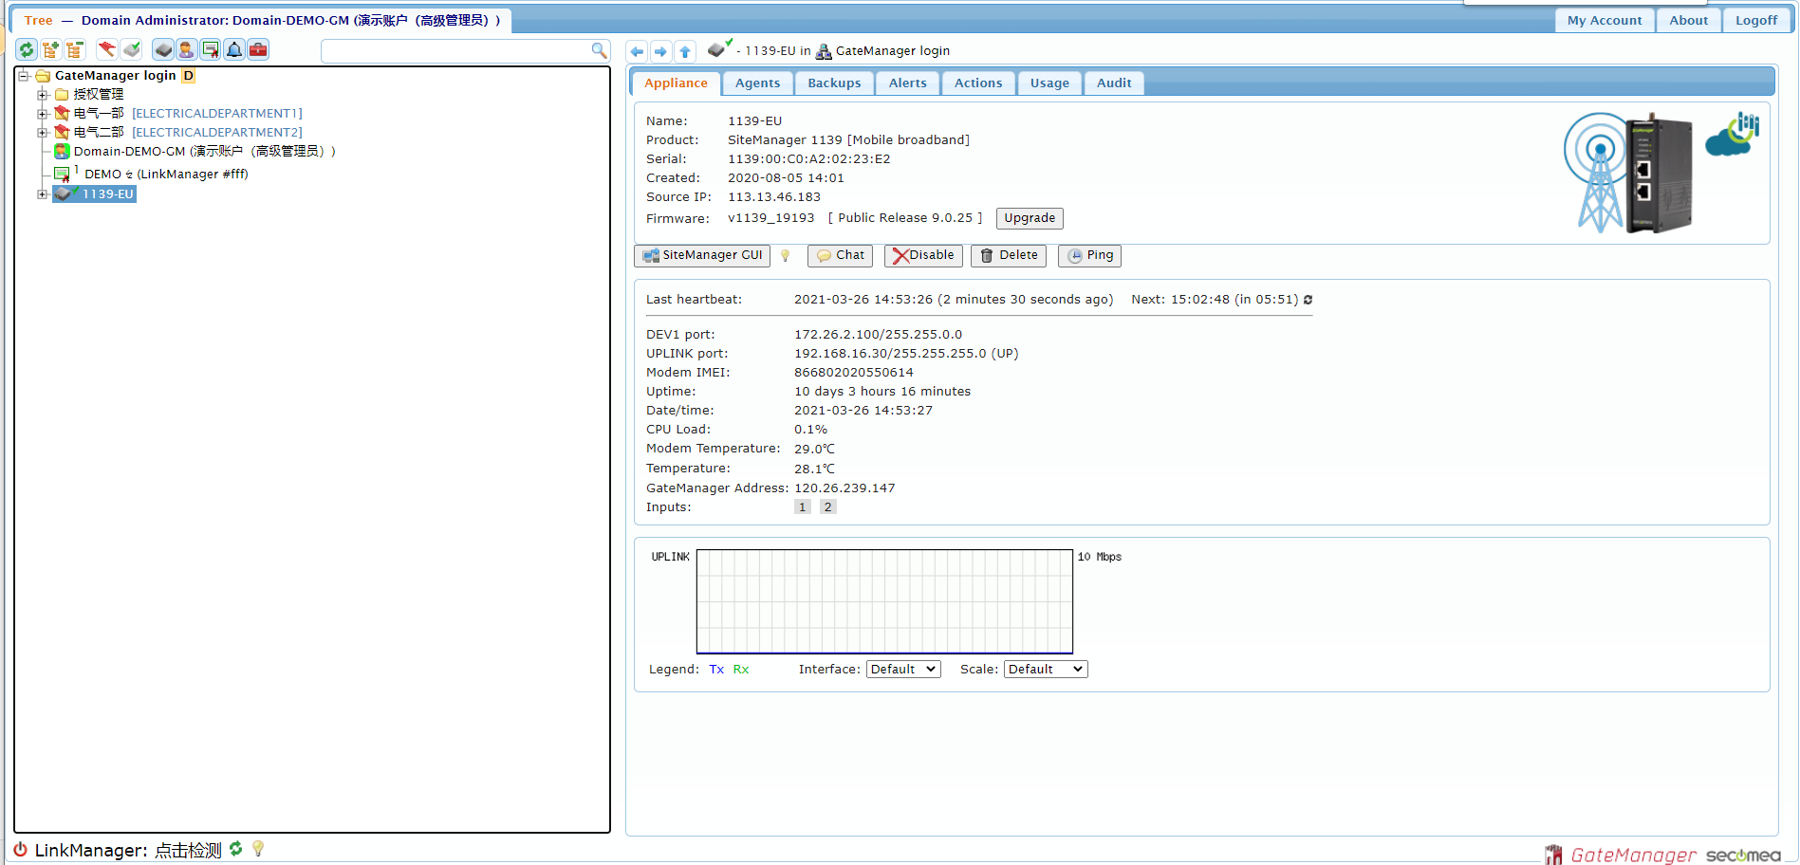1800x865 pixels.
Task: Click the red domain flag filter icon
Action: pyautogui.click(x=107, y=49)
